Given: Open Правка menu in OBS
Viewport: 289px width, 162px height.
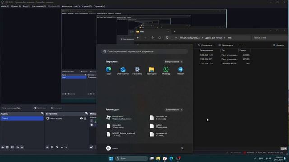Looking at the screenshot, I should pyautogui.click(x=16, y=6).
